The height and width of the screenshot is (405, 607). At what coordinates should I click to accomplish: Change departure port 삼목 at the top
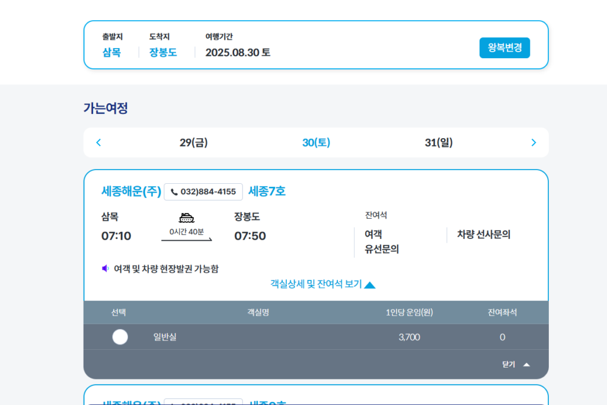(111, 52)
